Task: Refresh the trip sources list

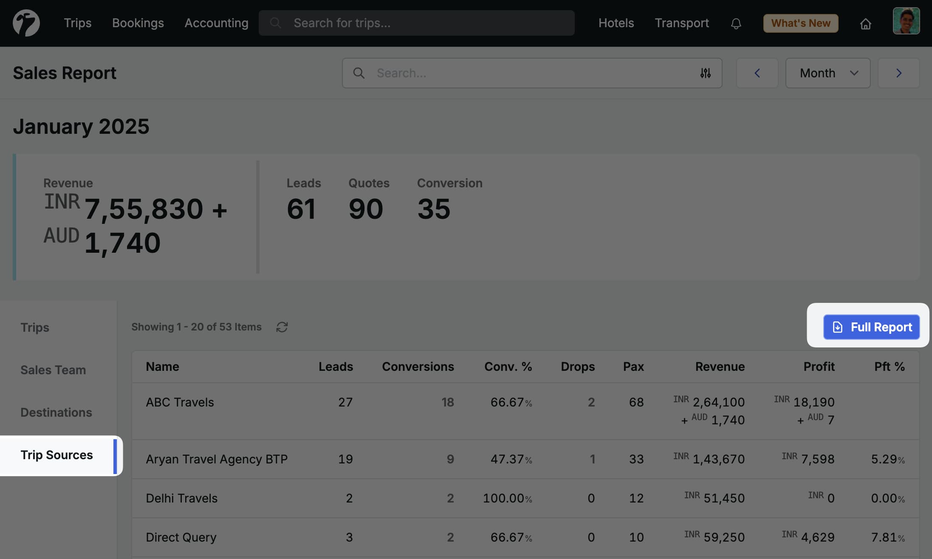Action: pos(282,327)
